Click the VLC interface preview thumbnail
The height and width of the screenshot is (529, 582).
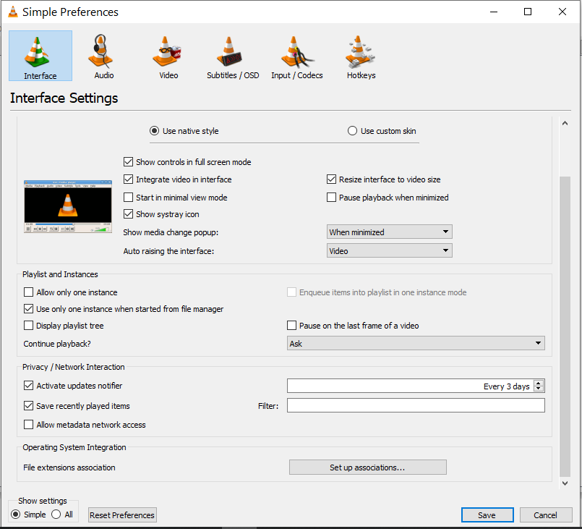68,206
